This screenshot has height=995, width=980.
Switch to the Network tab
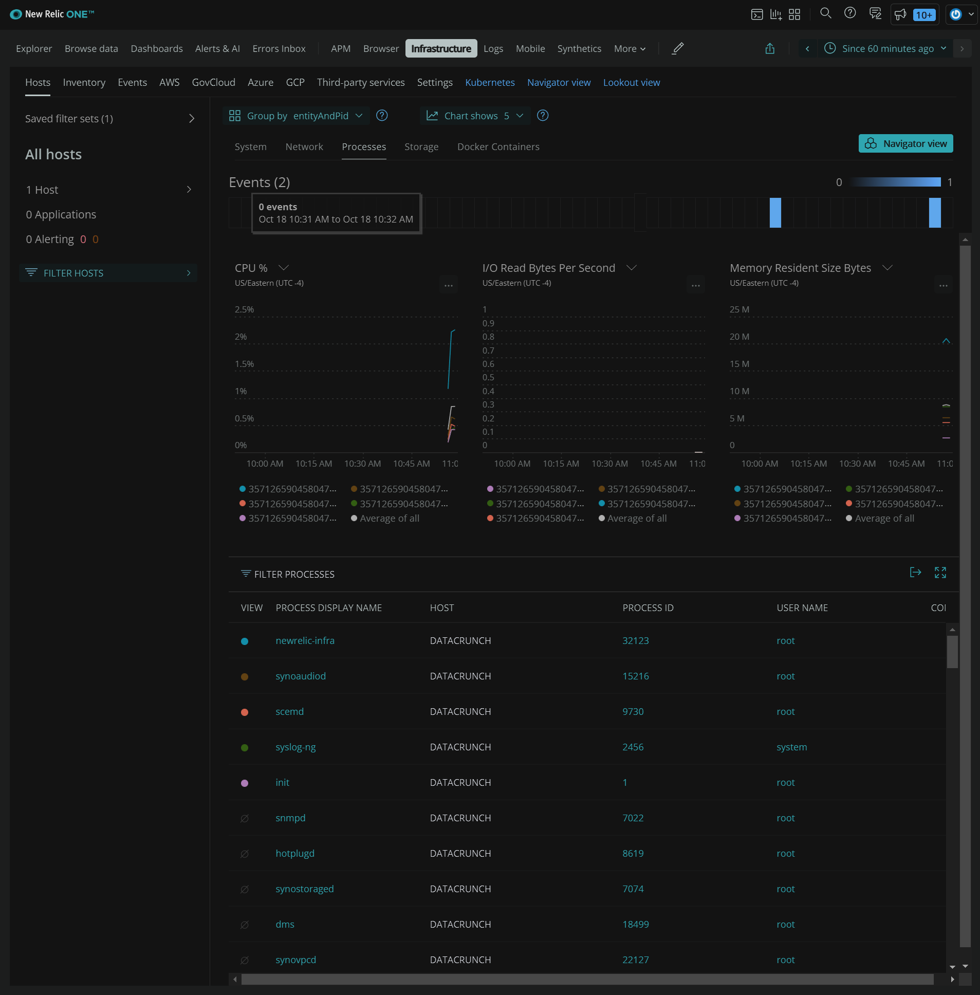point(304,146)
